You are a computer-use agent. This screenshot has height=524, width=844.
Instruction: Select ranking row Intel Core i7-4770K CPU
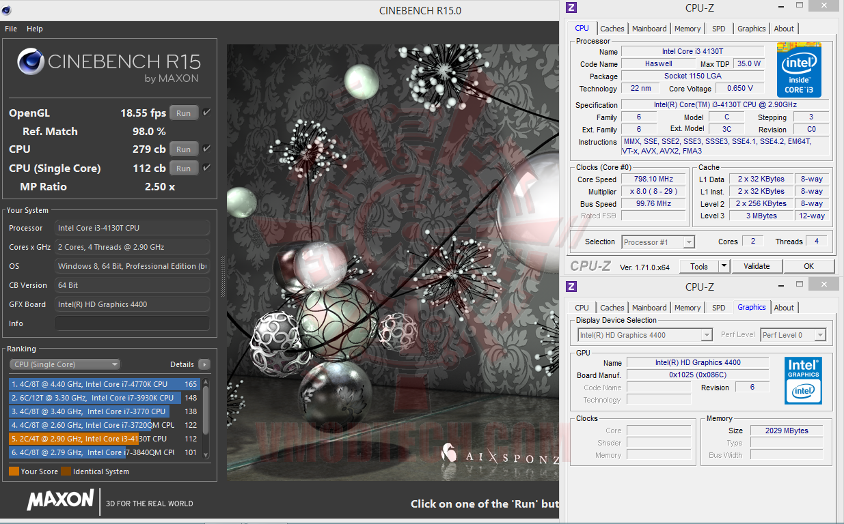tap(105, 384)
